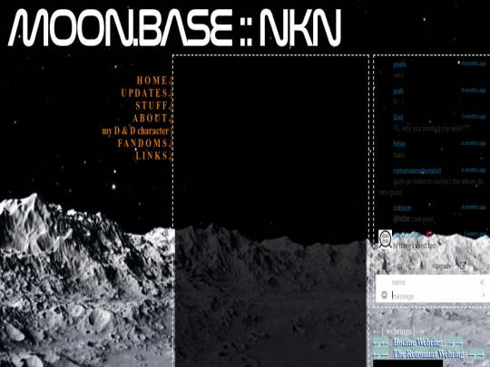Go to previous site in Hotline Webring

click(x=381, y=343)
